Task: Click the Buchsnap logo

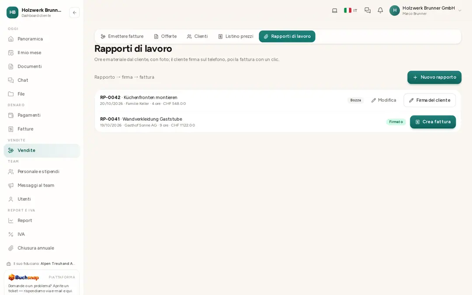Action: tap(24, 277)
